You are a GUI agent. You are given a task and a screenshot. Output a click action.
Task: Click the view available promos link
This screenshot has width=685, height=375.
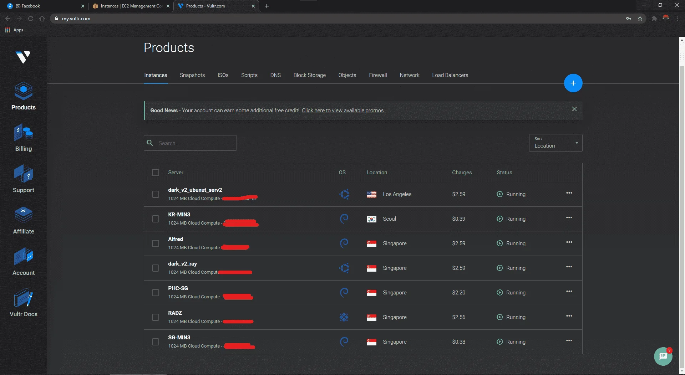342,111
